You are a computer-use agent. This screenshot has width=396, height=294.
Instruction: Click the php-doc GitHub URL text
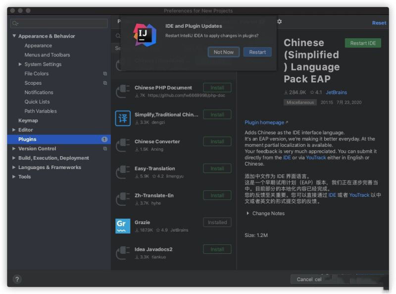click(186, 95)
